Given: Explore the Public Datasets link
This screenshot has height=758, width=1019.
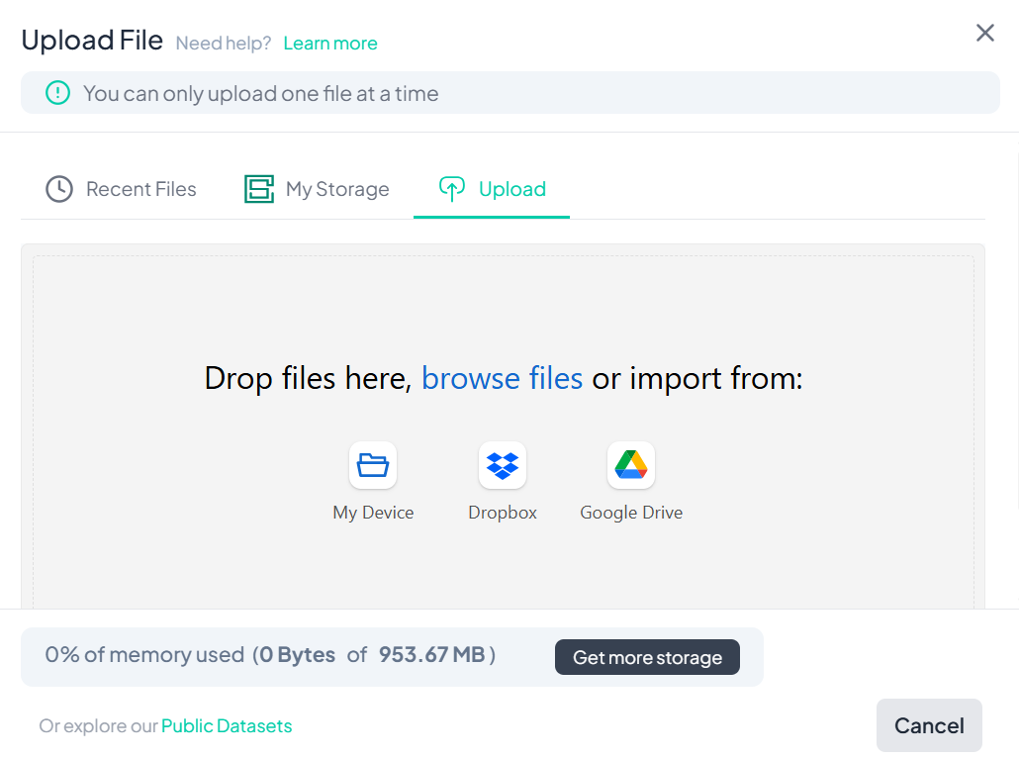Looking at the screenshot, I should click(x=227, y=726).
